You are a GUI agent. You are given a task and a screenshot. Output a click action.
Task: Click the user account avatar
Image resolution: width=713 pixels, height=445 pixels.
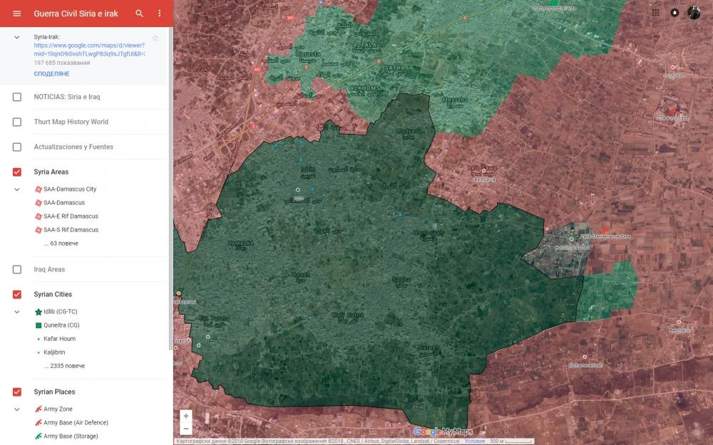(694, 13)
